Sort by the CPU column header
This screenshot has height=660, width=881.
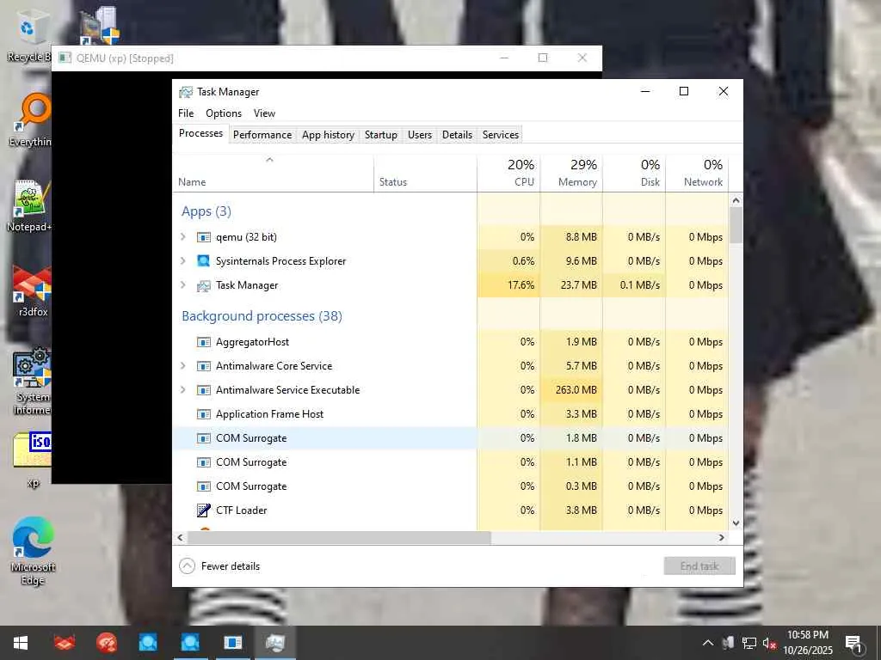pos(508,174)
